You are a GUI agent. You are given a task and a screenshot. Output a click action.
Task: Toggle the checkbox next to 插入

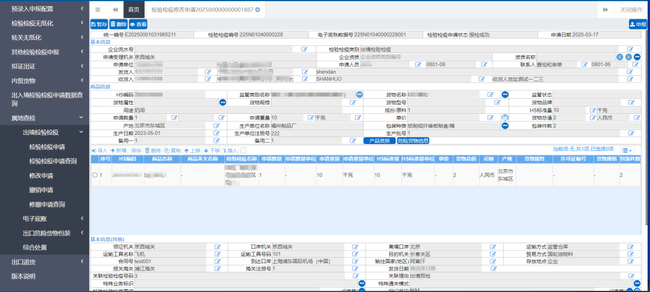click(x=243, y=150)
